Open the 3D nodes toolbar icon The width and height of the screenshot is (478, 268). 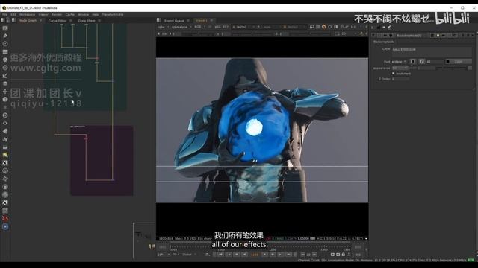tap(5, 99)
